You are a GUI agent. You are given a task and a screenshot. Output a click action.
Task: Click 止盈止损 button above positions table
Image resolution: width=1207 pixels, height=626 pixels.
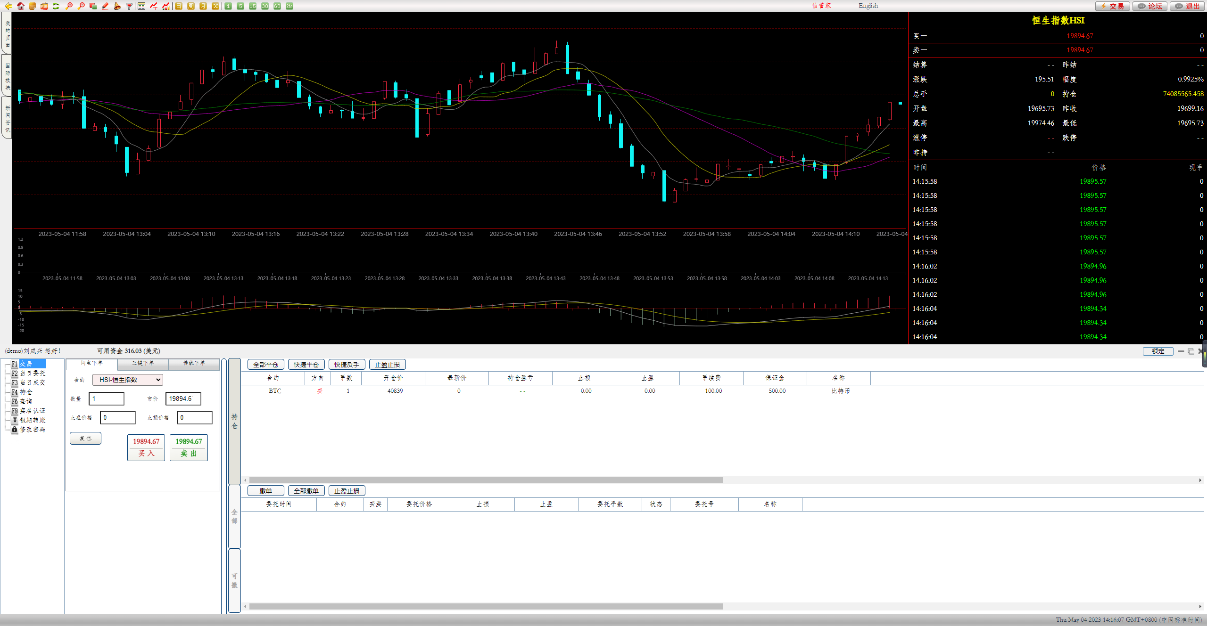pyautogui.click(x=388, y=365)
